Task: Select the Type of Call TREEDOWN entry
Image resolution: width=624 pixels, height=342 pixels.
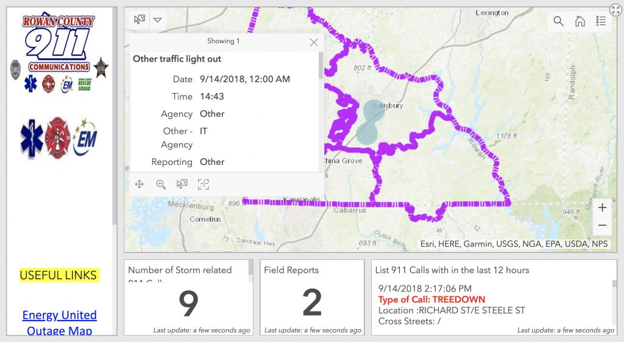Action: click(431, 299)
